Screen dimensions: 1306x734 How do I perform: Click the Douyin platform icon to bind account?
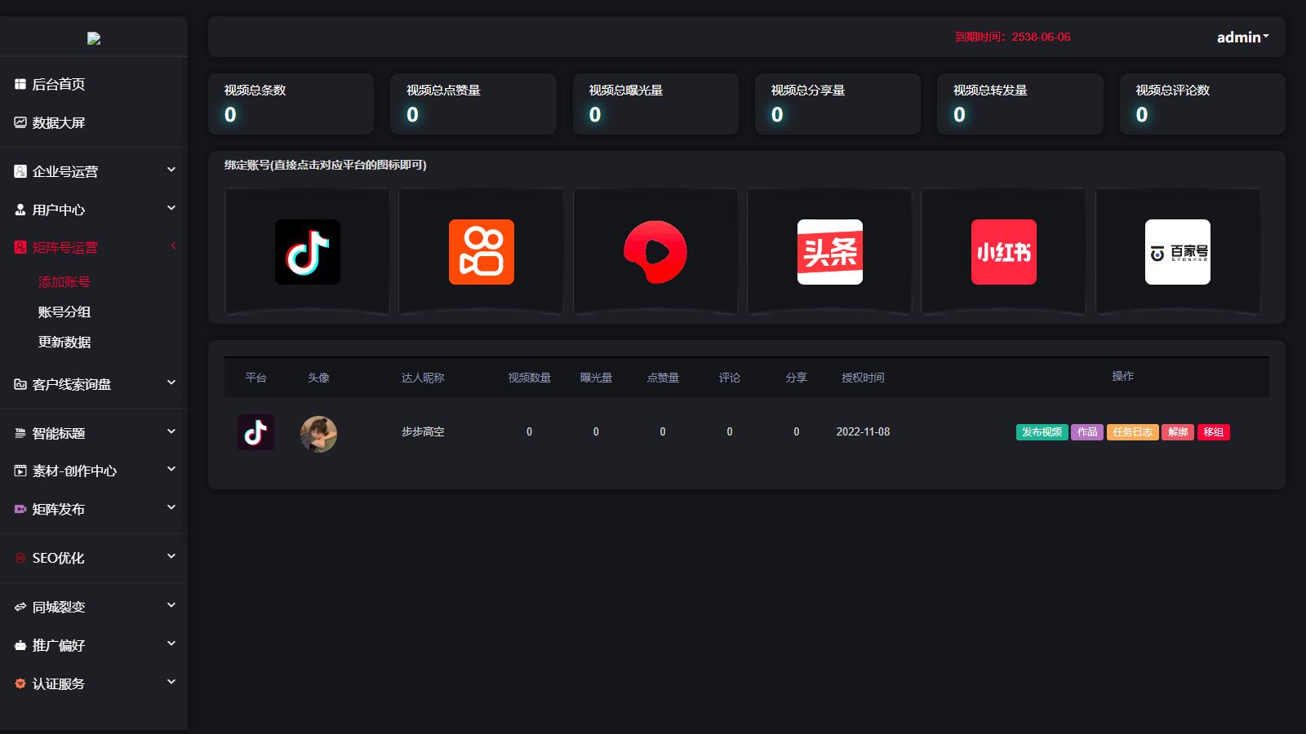tap(308, 252)
